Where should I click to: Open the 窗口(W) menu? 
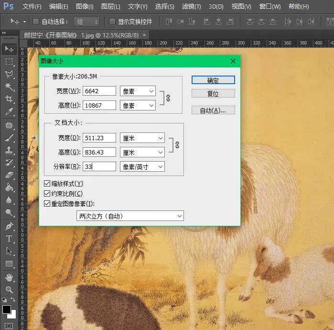pos(270,6)
